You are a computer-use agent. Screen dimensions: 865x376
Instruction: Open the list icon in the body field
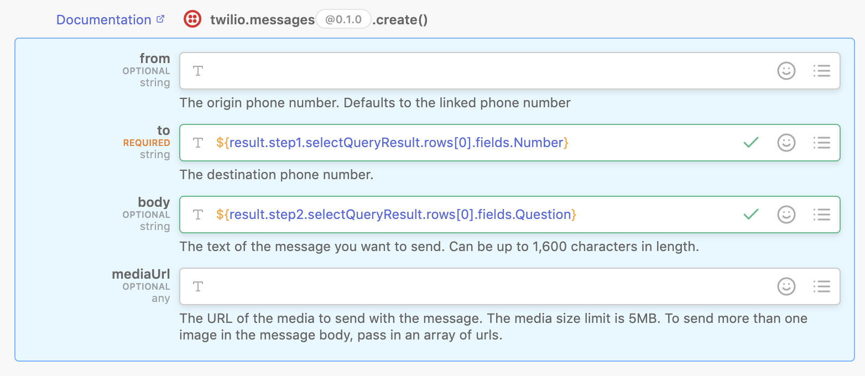click(821, 215)
